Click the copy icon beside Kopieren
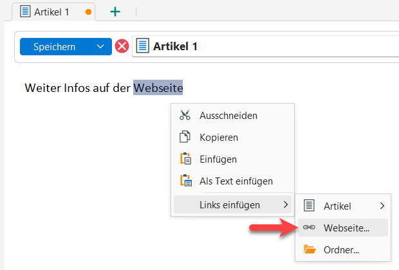The height and width of the screenshot is (270, 399). click(185, 138)
